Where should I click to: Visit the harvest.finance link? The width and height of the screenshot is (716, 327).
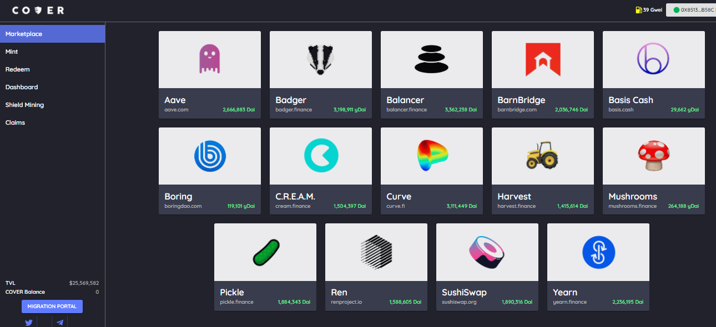(516, 206)
